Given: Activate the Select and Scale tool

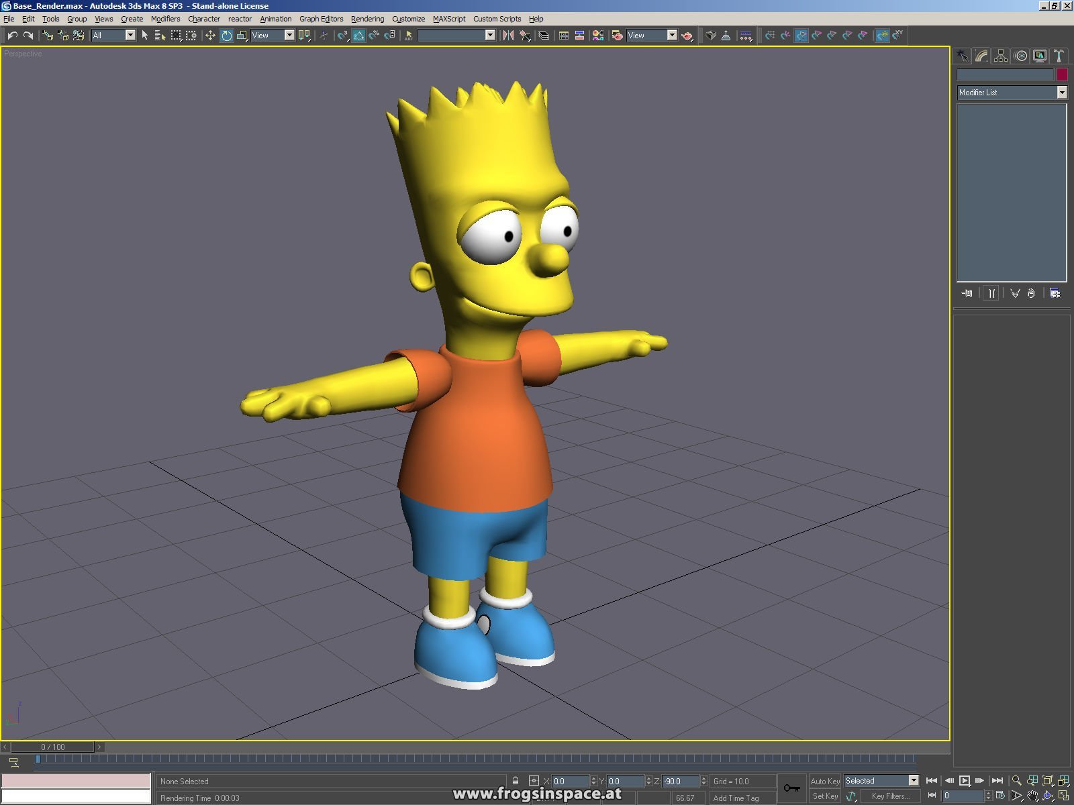Looking at the screenshot, I should pos(242,36).
